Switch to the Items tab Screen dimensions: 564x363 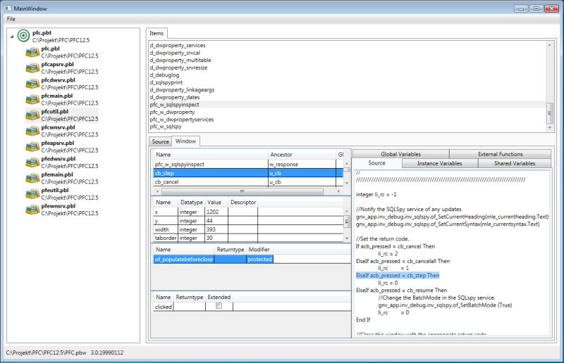pos(157,33)
